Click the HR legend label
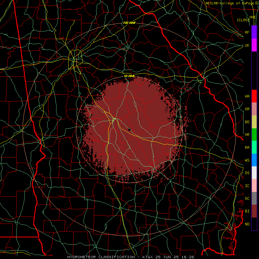The height and width of the screenshot is (259, 259). [x=247, y=135]
